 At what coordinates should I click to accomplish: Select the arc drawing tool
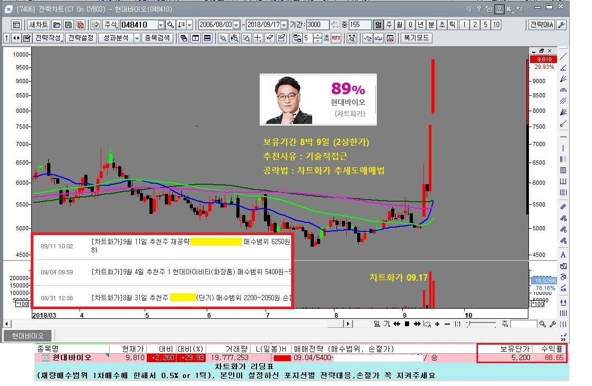click(x=563, y=90)
